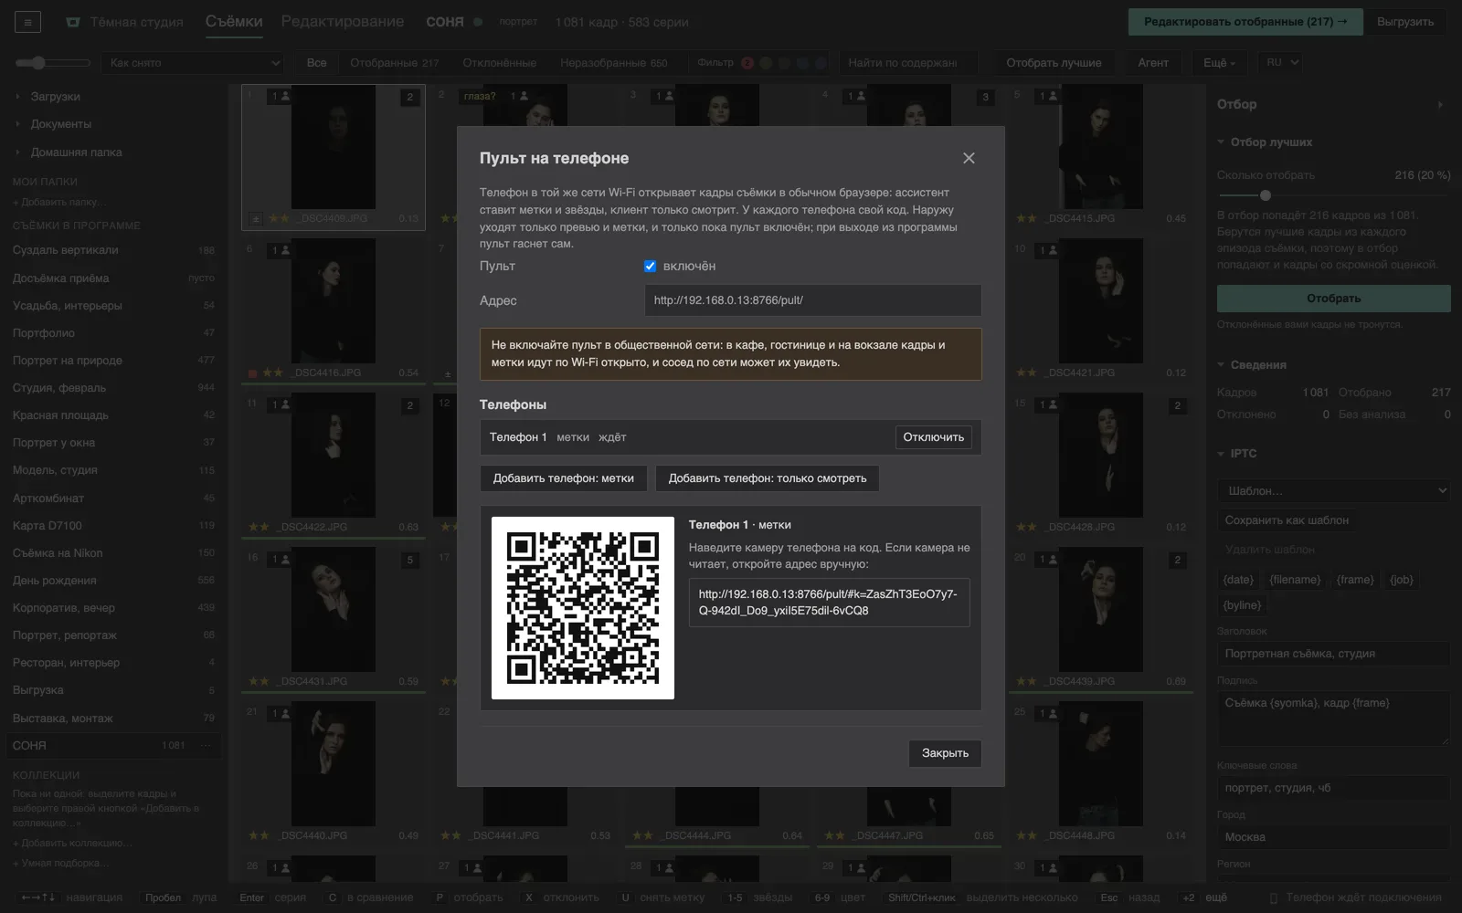The height and width of the screenshot is (913, 1462).
Task: Select the _DSC4421.JPG thumbnail
Action: pos(1101,310)
